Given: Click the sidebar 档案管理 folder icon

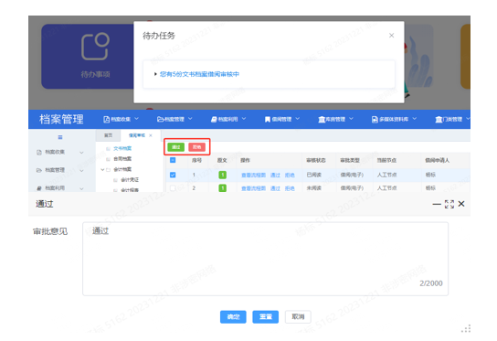Looking at the screenshot, I should coord(39,170).
